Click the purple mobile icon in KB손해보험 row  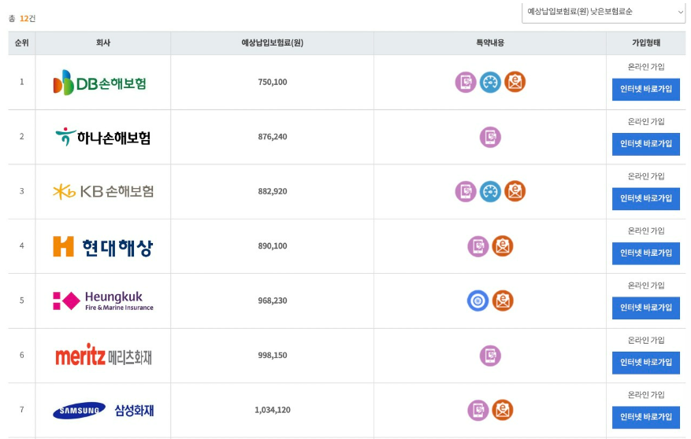tap(466, 191)
